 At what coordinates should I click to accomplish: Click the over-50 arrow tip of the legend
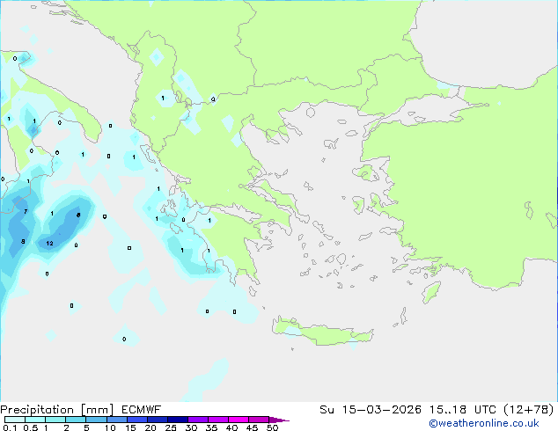(279, 420)
